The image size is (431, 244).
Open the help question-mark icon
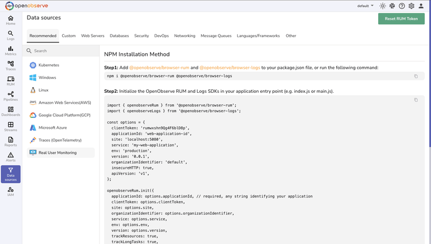coord(402,6)
